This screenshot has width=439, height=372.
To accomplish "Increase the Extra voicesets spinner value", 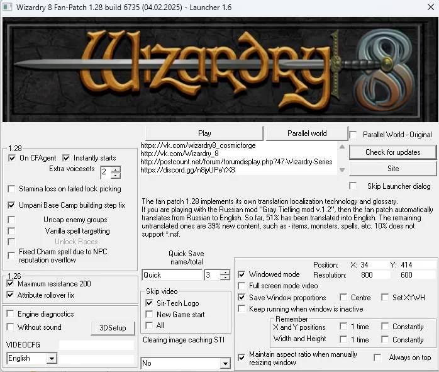I will coord(116,170).
